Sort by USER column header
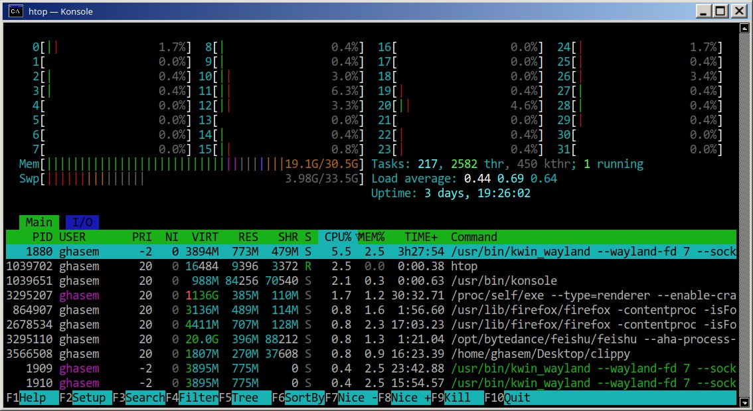The width and height of the screenshot is (753, 411). 72,237
